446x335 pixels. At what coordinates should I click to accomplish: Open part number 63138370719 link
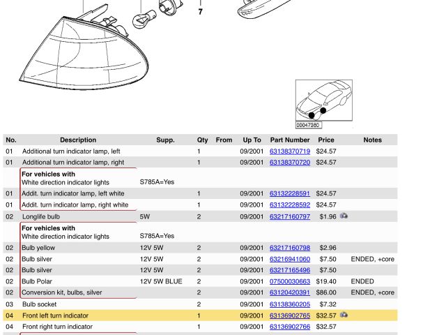[x=289, y=151]
